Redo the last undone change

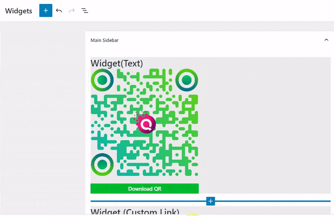[x=72, y=10]
